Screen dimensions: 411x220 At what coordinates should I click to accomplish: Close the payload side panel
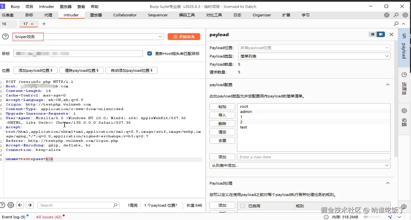tap(391, 34)
